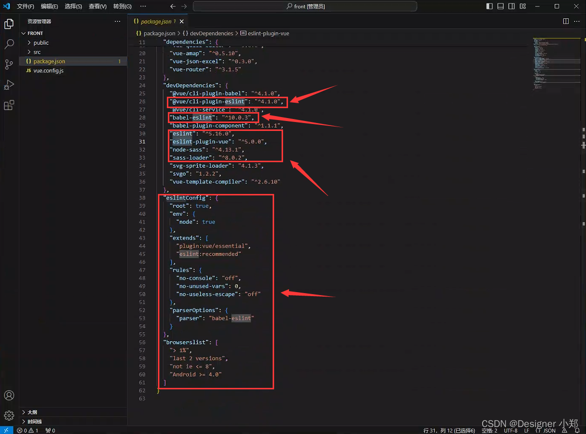Image resolution: width=586 pixels, height=434 pixels.
Task: Click the minimap code overview
Action: [557, 63]
